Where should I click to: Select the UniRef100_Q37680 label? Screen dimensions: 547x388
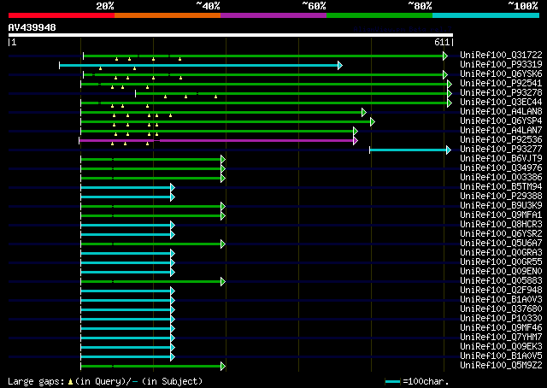coord(501,309)
